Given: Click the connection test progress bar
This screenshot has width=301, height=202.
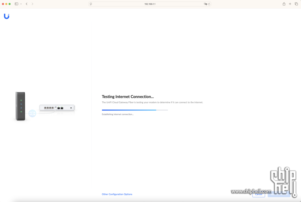Looking at the screenshot, I should click(135, 110).
